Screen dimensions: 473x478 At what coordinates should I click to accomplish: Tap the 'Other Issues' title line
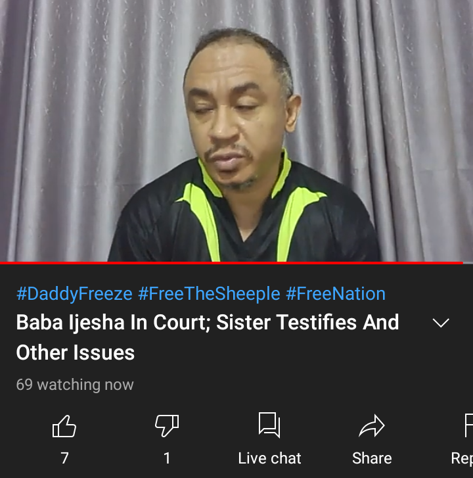76,352
